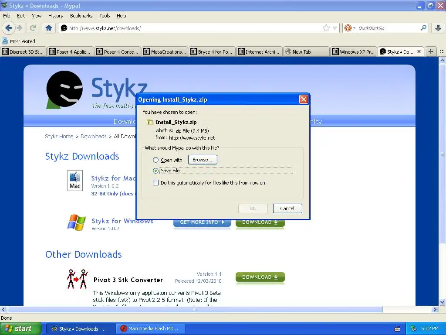Close the Stykz Downloads tab

[419, 51]
